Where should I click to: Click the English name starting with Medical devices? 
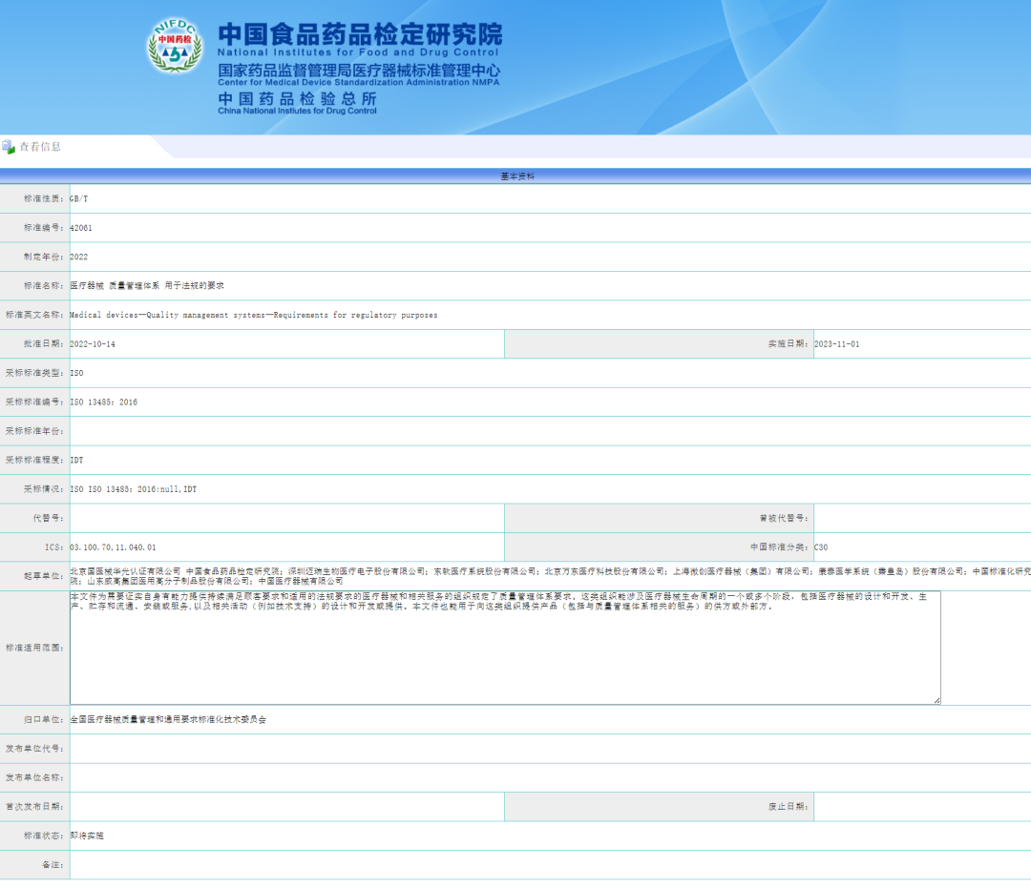pos(254,315)
